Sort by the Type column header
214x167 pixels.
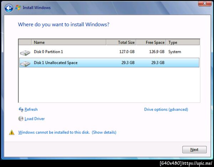(x=183, y=42)
